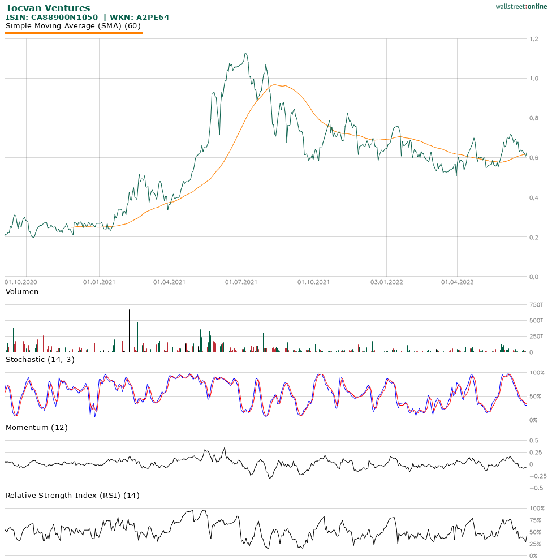Click the 1,2 price axis label
Image resolution: width=552 pixels, height=560 pixels.
(534, 39)
